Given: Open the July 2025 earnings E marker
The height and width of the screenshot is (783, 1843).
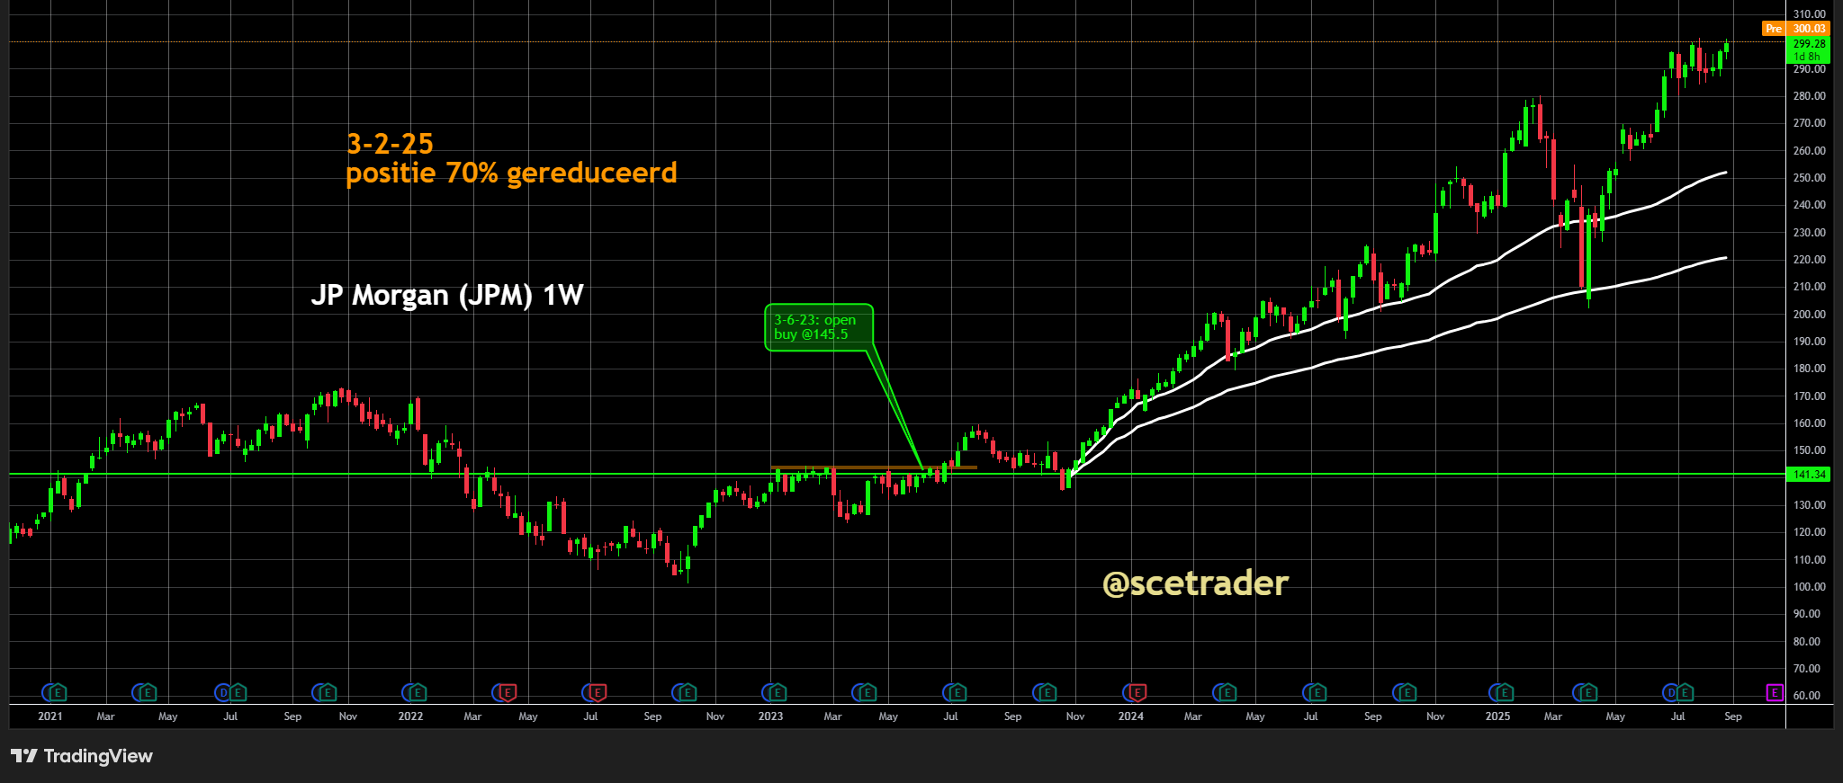Looking at the screenshot, I should click(1686, 692).
